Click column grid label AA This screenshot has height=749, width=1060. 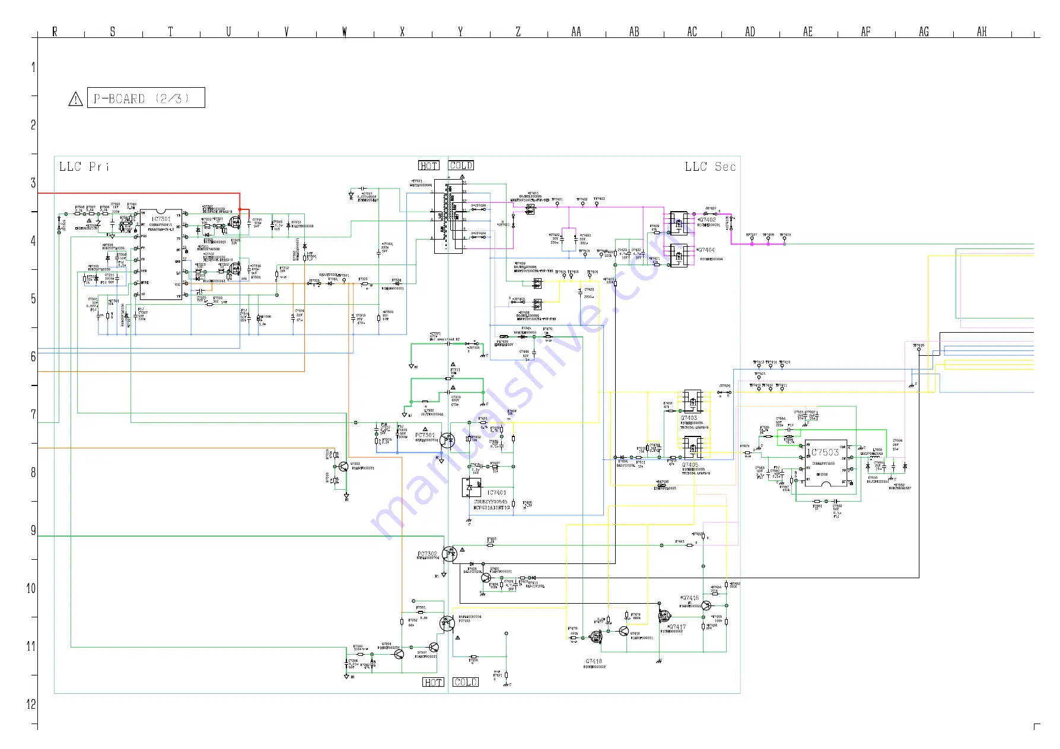tap(576, 31)
